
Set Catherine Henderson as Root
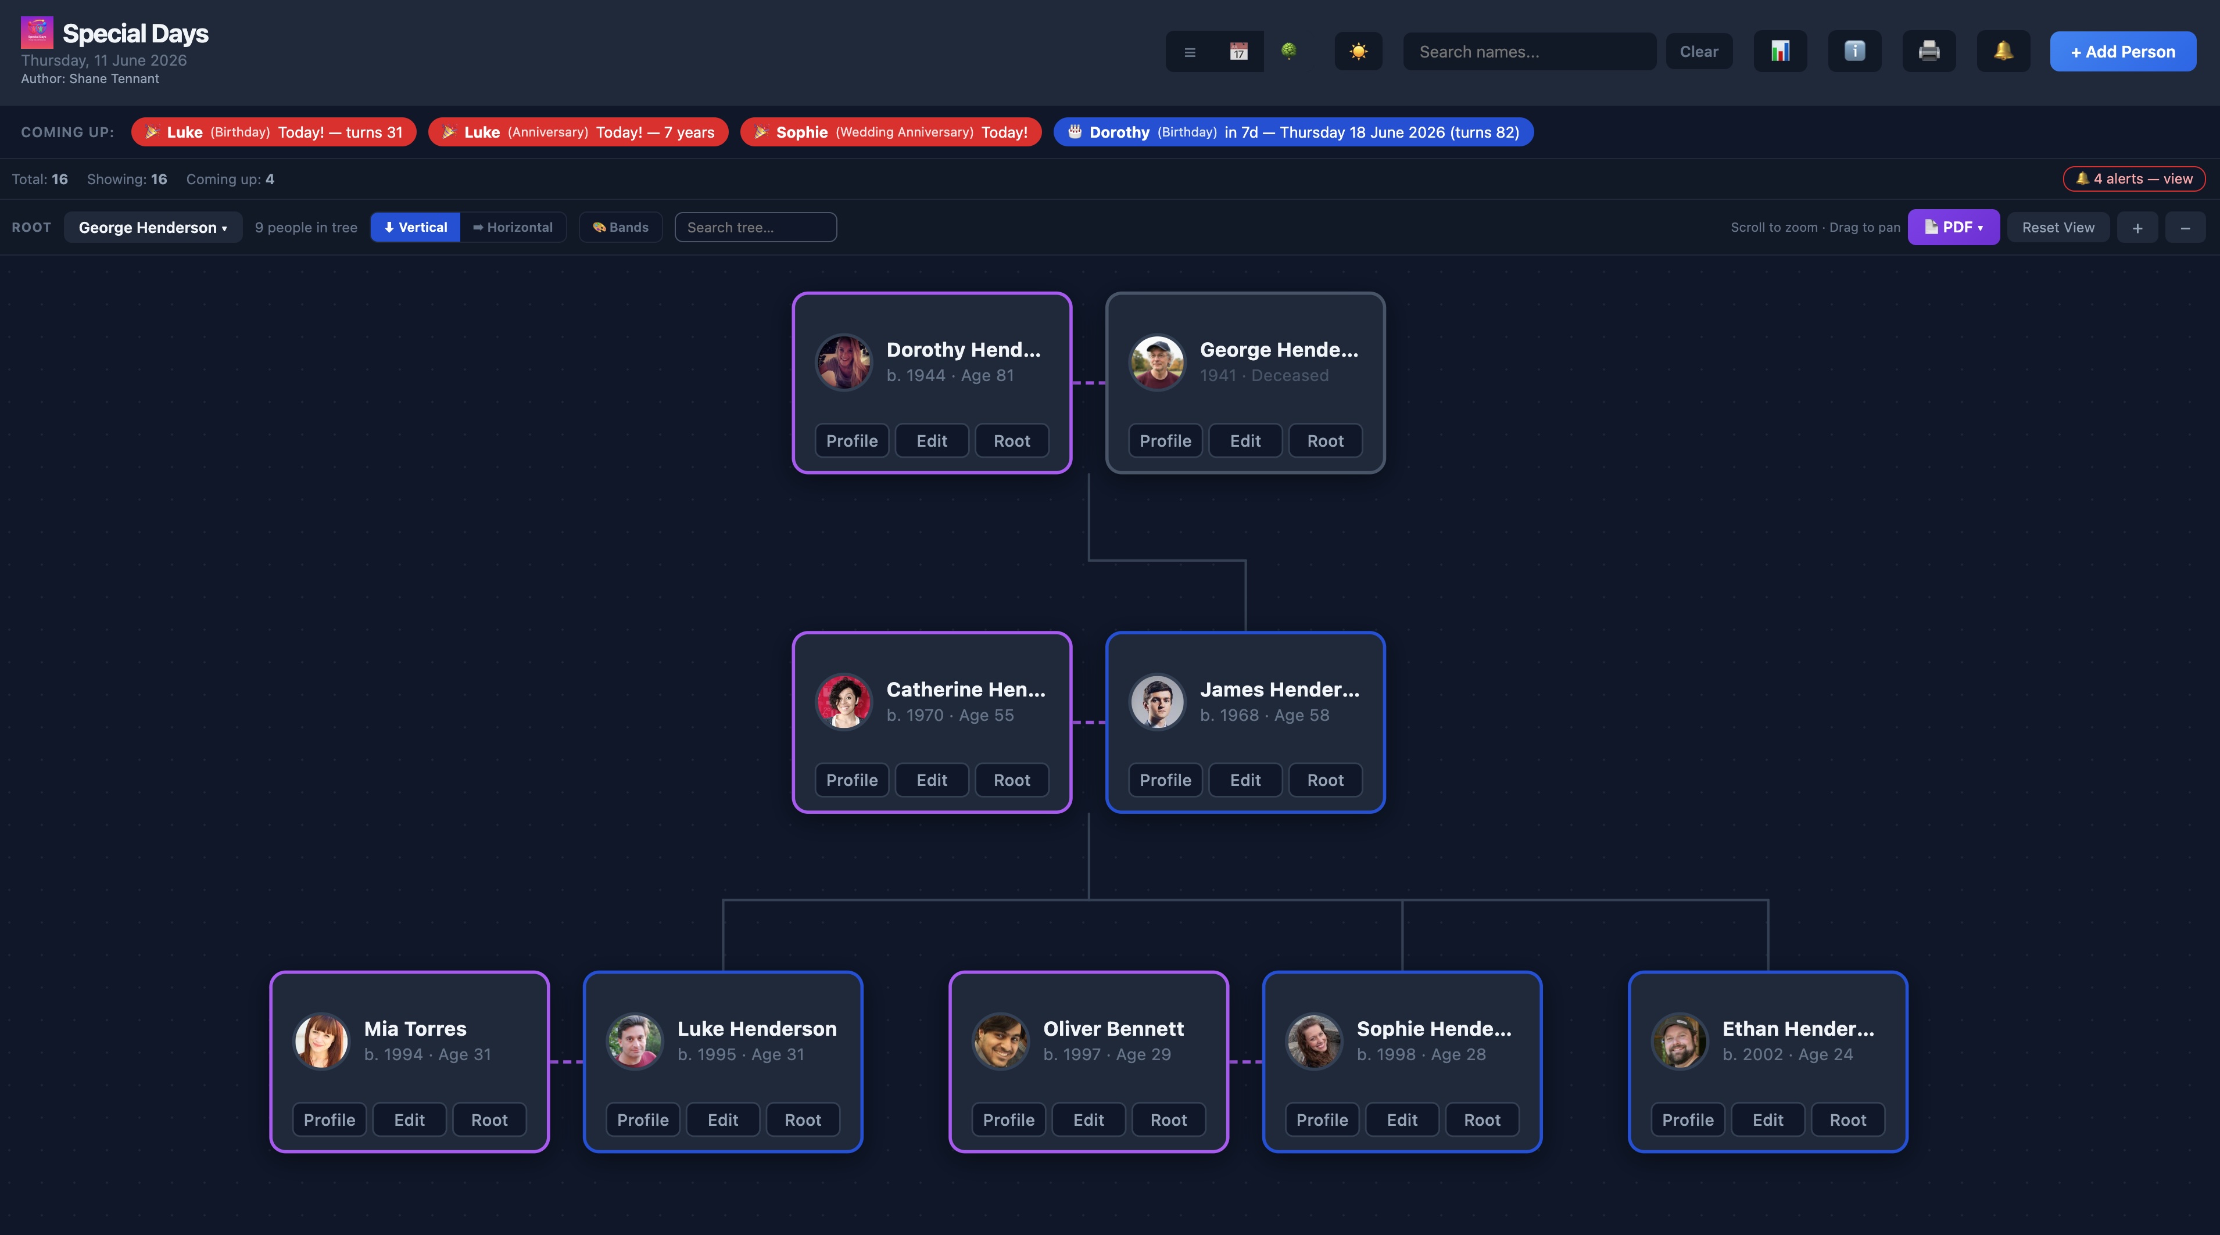point(1012,780)
